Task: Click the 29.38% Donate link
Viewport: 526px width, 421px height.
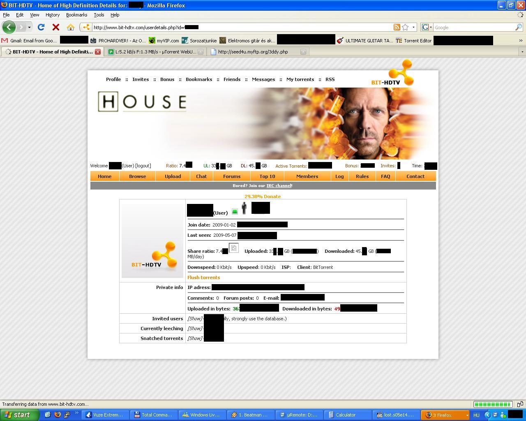Action: 263,197
